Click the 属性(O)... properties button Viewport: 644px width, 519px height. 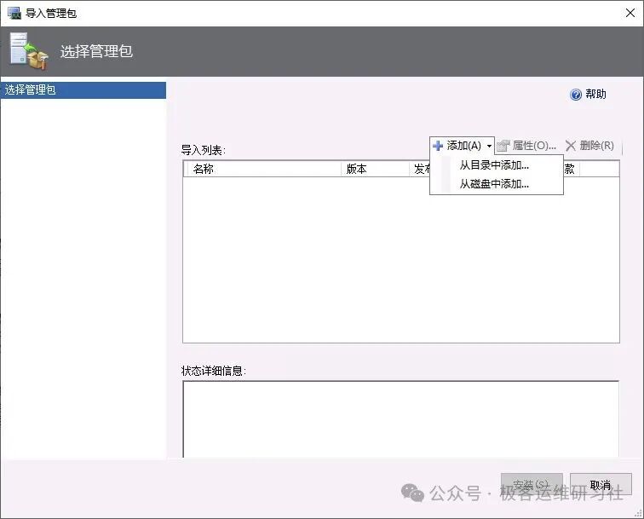(526, 146)
